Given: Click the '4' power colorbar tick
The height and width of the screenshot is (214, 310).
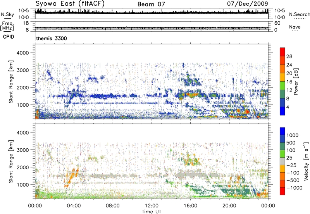Looking at the screenshot, I should pyautogui.click(x=288, y=107).
